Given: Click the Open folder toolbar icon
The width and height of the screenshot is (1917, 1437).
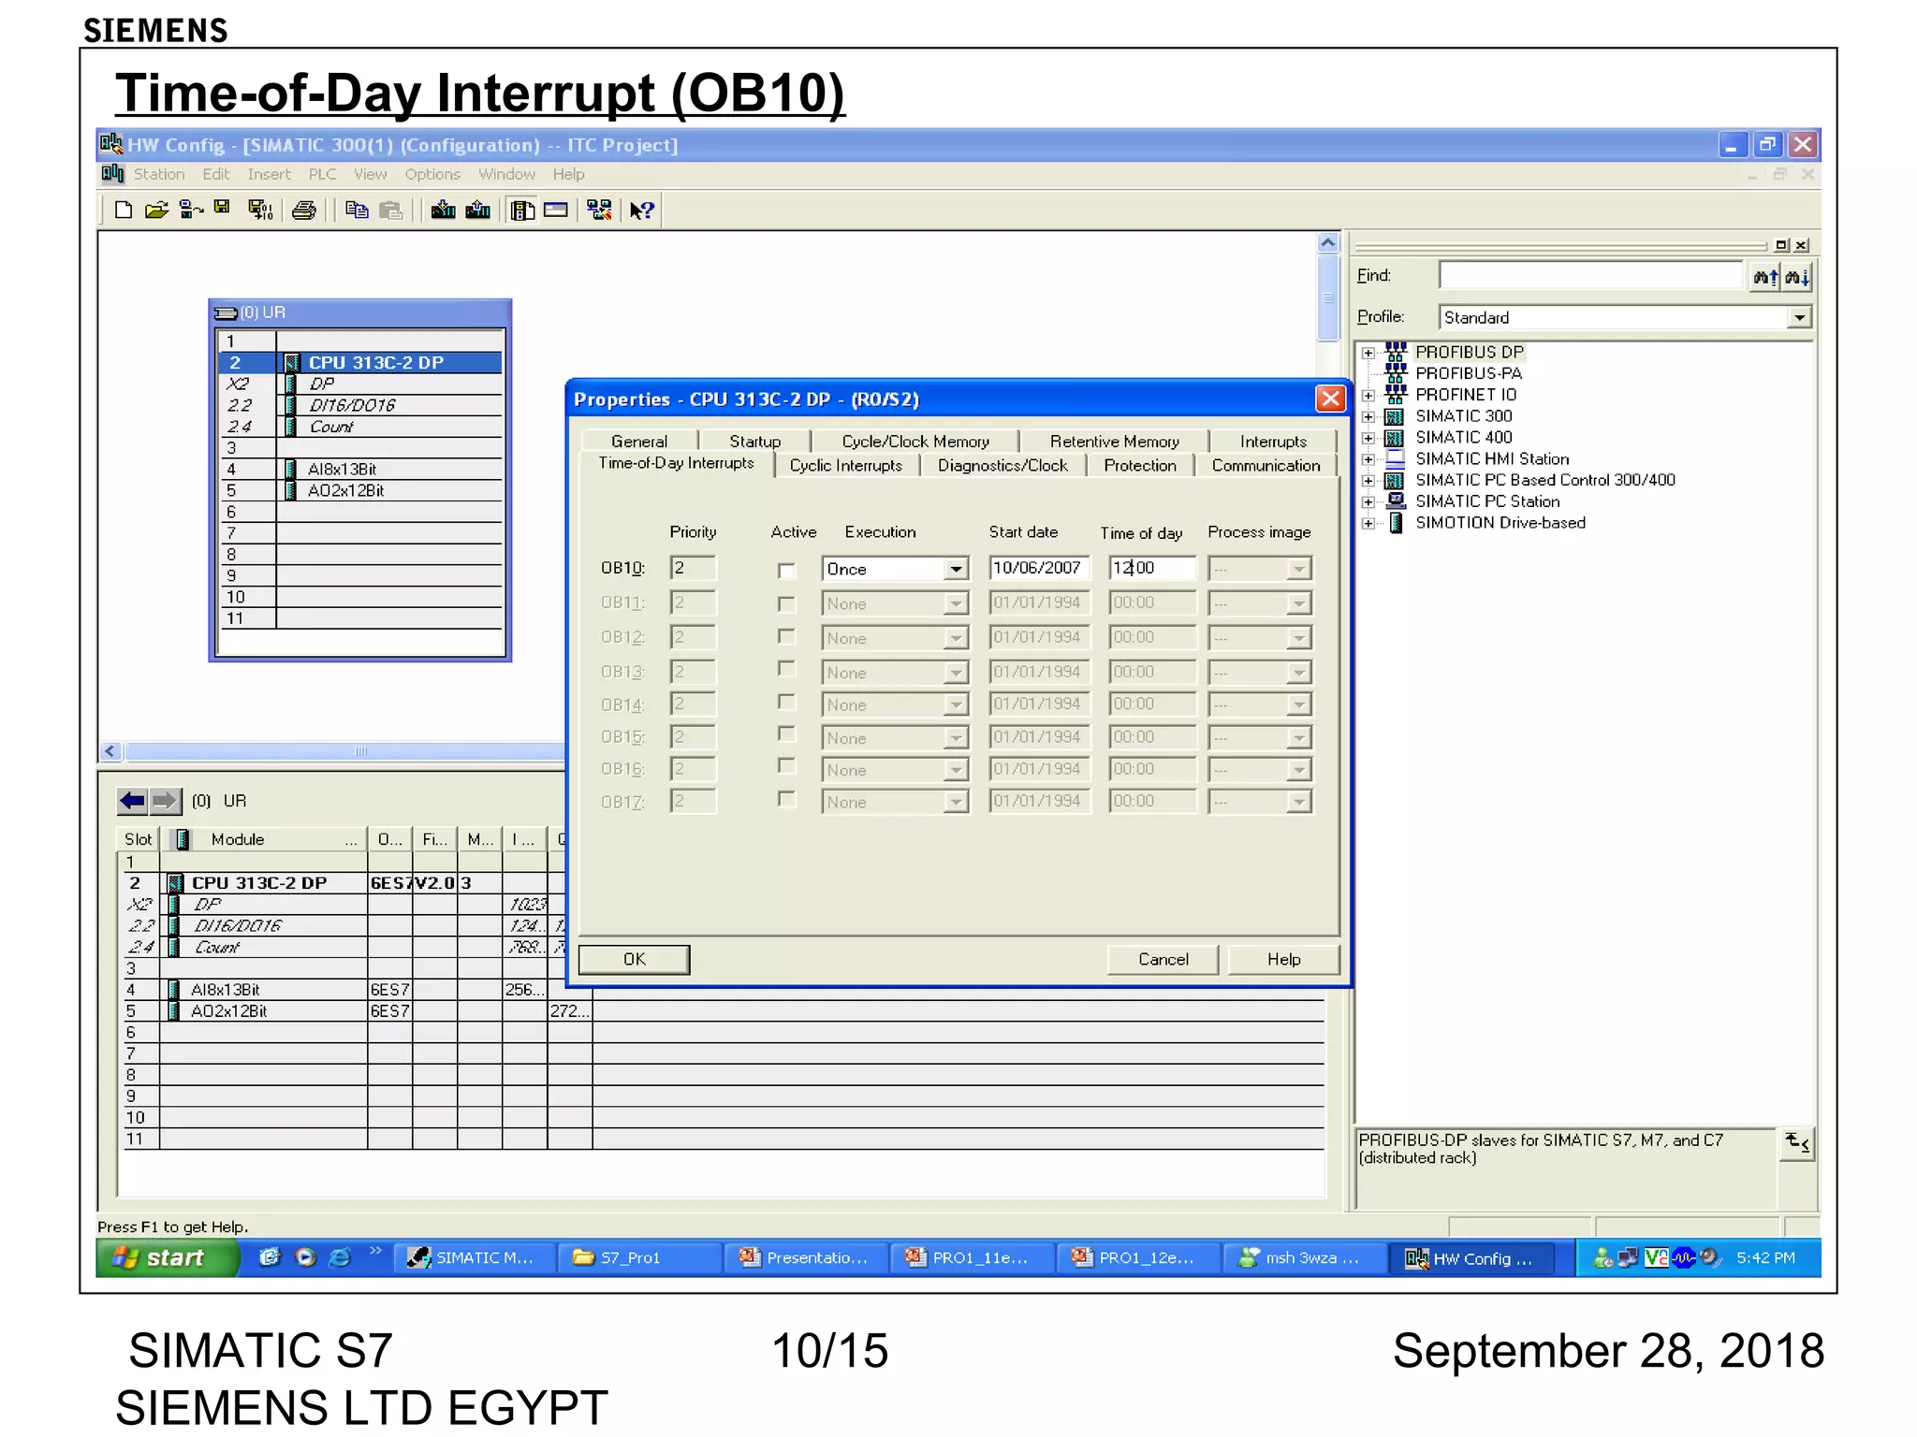Looking at the screenshot, I should tap(157, 210).
